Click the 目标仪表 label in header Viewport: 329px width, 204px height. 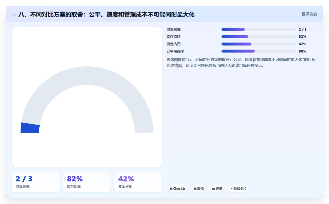pyautogui.click(x=309, y=14)
